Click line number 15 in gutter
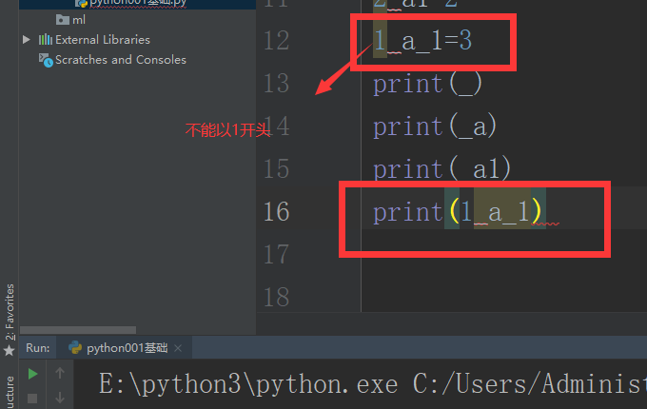 point(277,168)
